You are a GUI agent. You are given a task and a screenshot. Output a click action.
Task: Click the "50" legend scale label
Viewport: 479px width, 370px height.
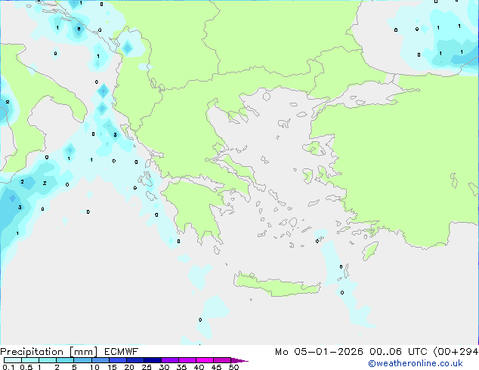233,367
